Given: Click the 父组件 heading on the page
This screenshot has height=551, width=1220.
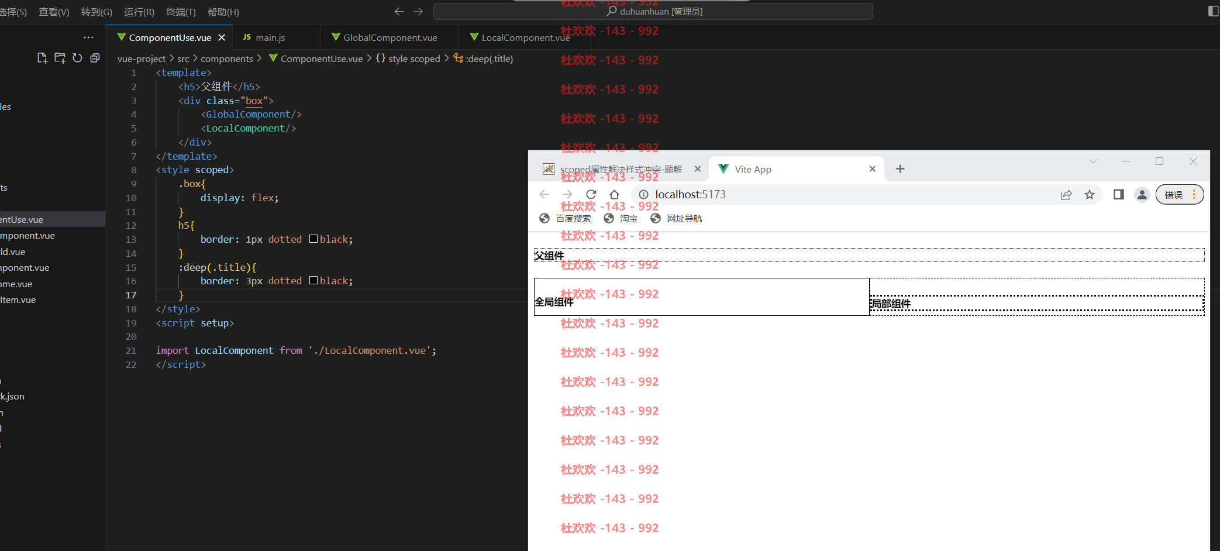Looking at the screenshot, I should [869, 255].
